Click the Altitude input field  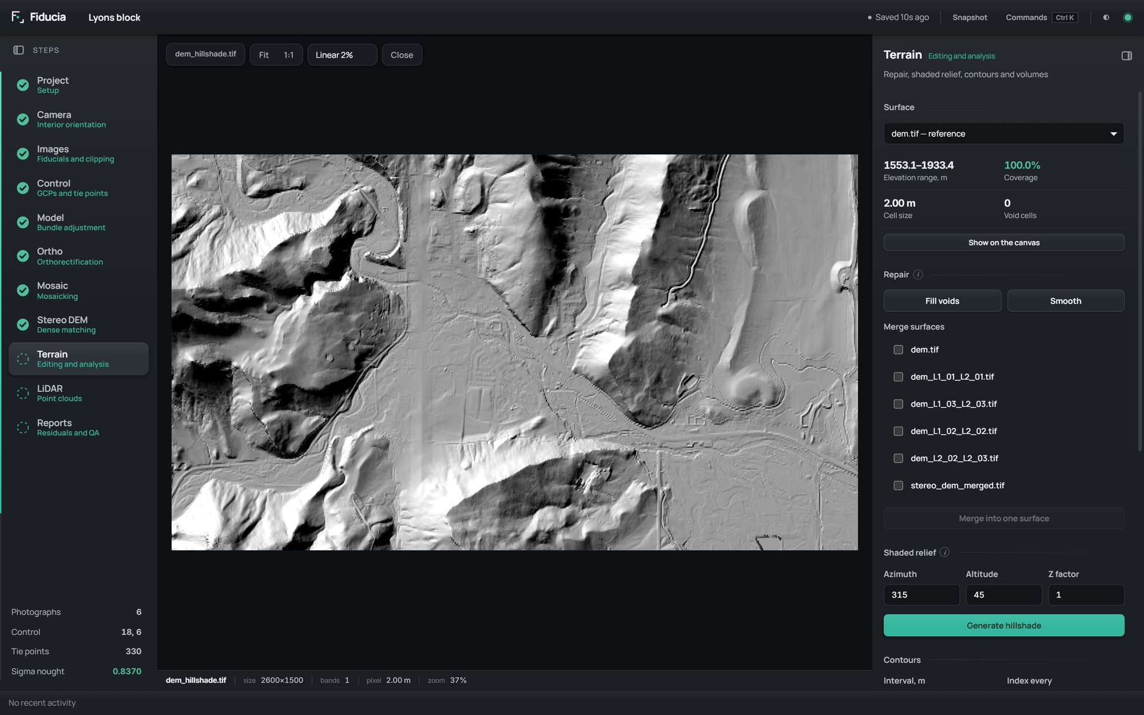tap(1003, 594)
